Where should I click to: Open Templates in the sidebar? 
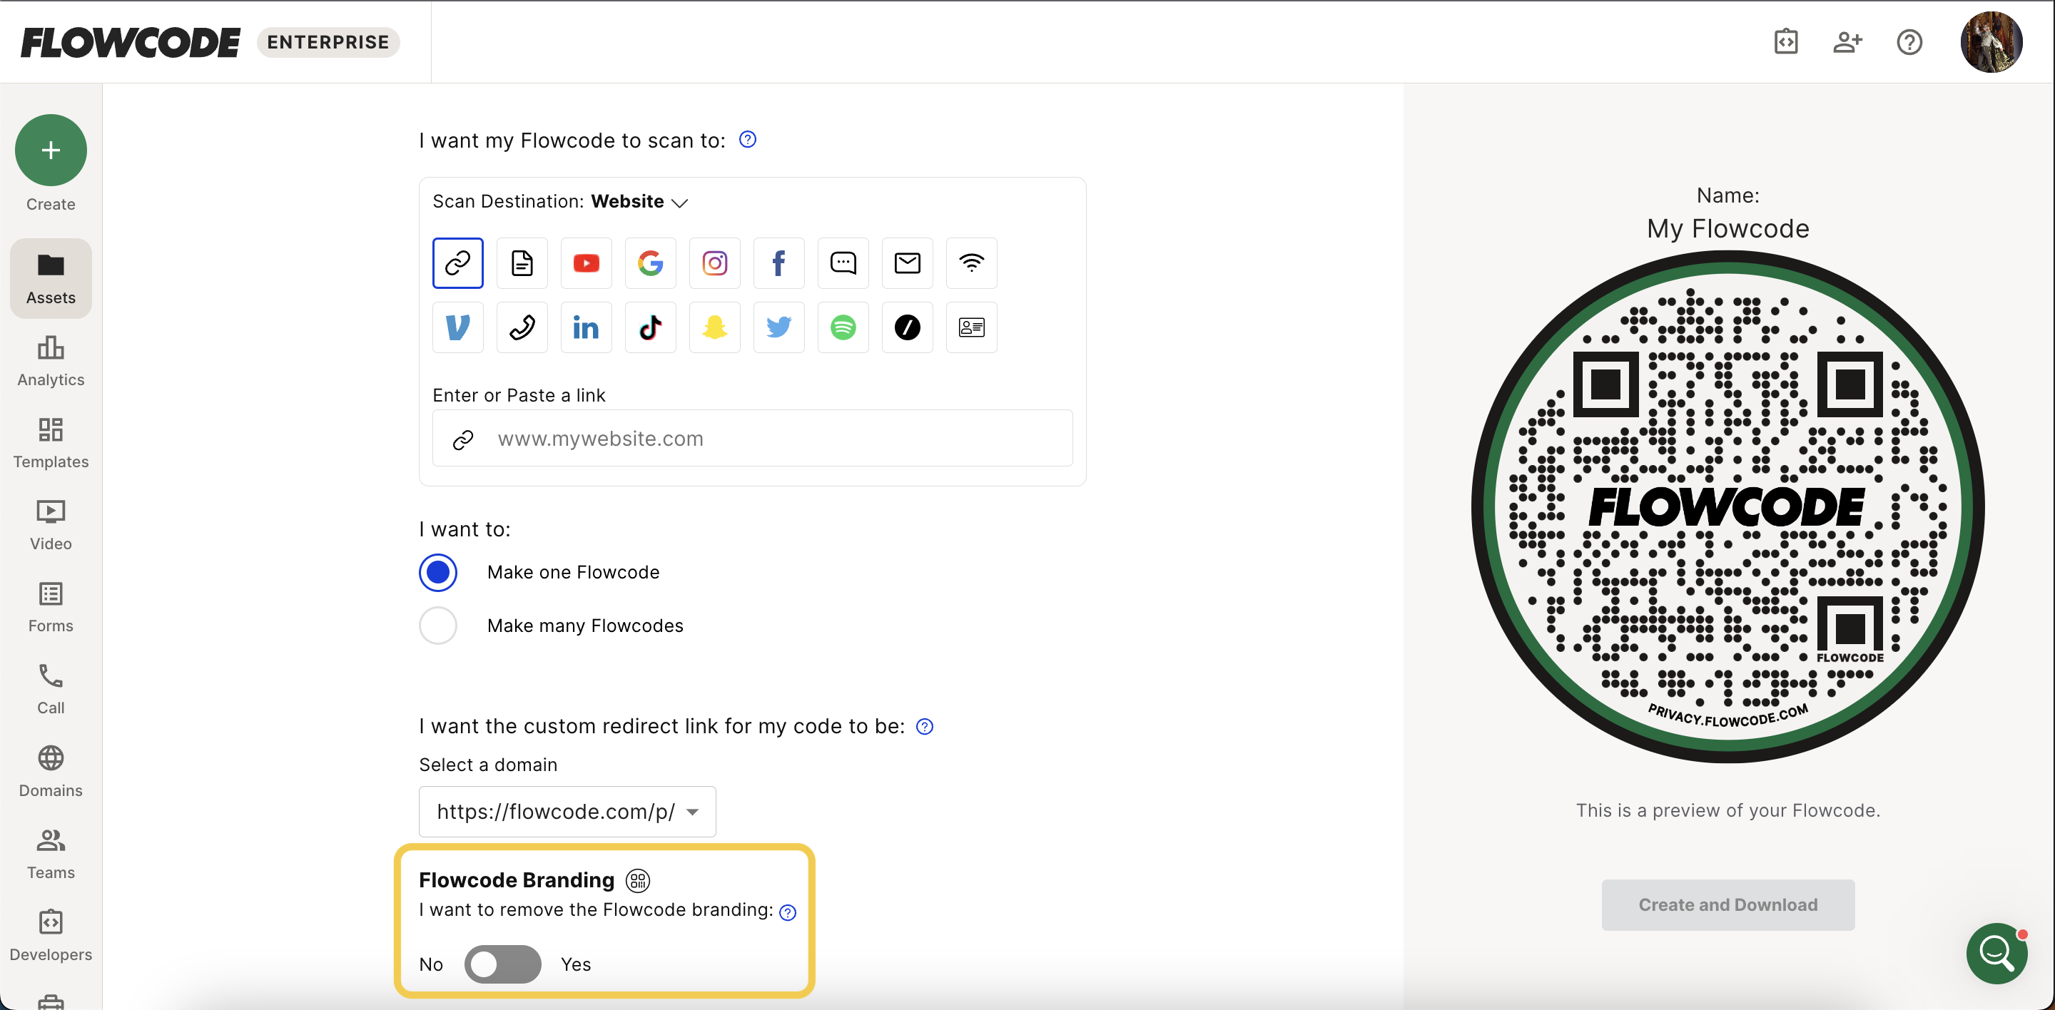point(51,443)
